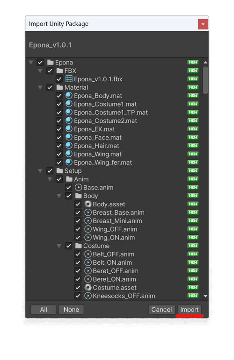Uncheck the Material folder checkbox

(50, 87)
